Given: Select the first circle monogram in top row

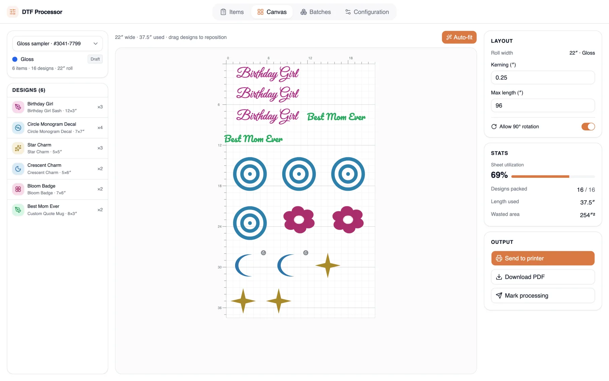Looking at the screenshot, I should [250, 174].
